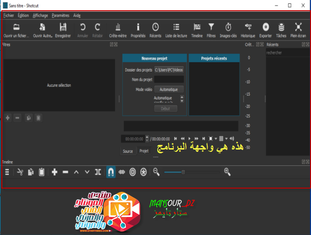
Task: Copy filters icon in Filtres panel
Action: 28,118
